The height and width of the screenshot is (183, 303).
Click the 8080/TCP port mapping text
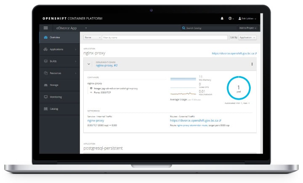click(102, 125)
